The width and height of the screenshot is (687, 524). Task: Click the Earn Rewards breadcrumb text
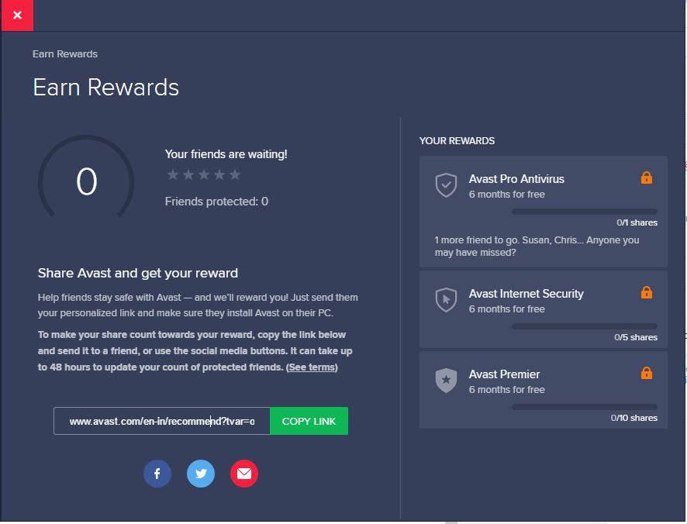point(65,54)
